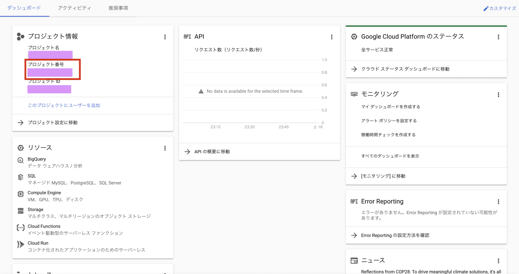Switch to the アクティビティ tab
The height and width of the screenshot is (274, 519).
tap(74, 8)
